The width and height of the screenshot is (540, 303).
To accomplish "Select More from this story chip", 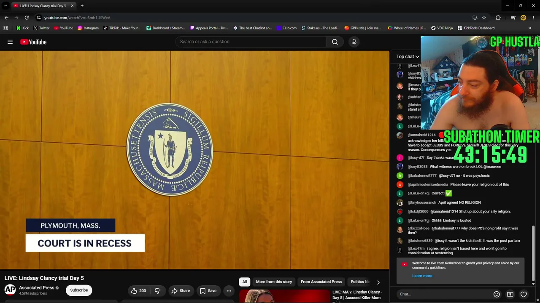I will (x=274, y=282).
